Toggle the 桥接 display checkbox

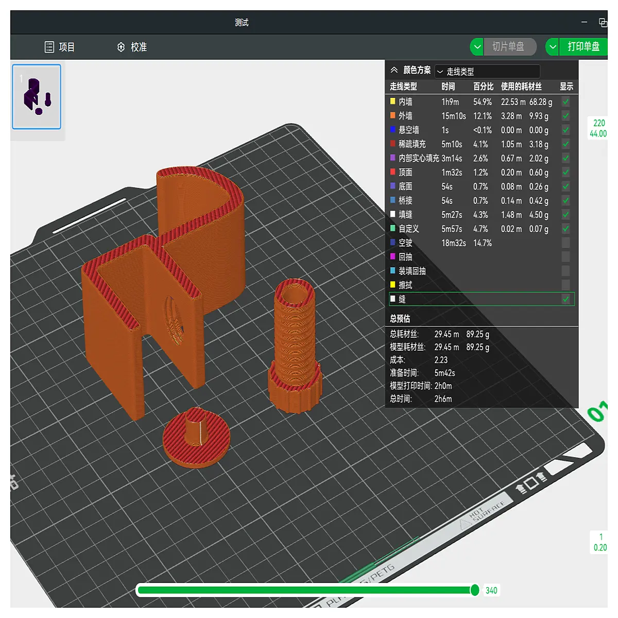tap(565, 200)
